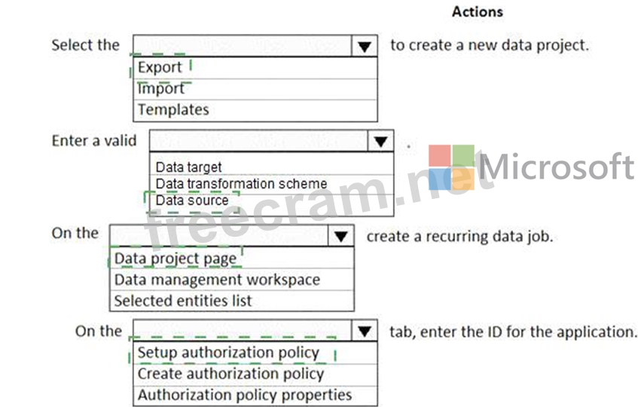Click the empty 'Select the' combo box field
The image size is (638, 407).
[x=242, y=46]
